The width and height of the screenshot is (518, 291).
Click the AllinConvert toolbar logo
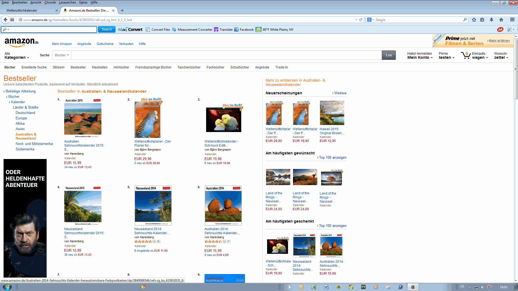click(x=130, y=29)
